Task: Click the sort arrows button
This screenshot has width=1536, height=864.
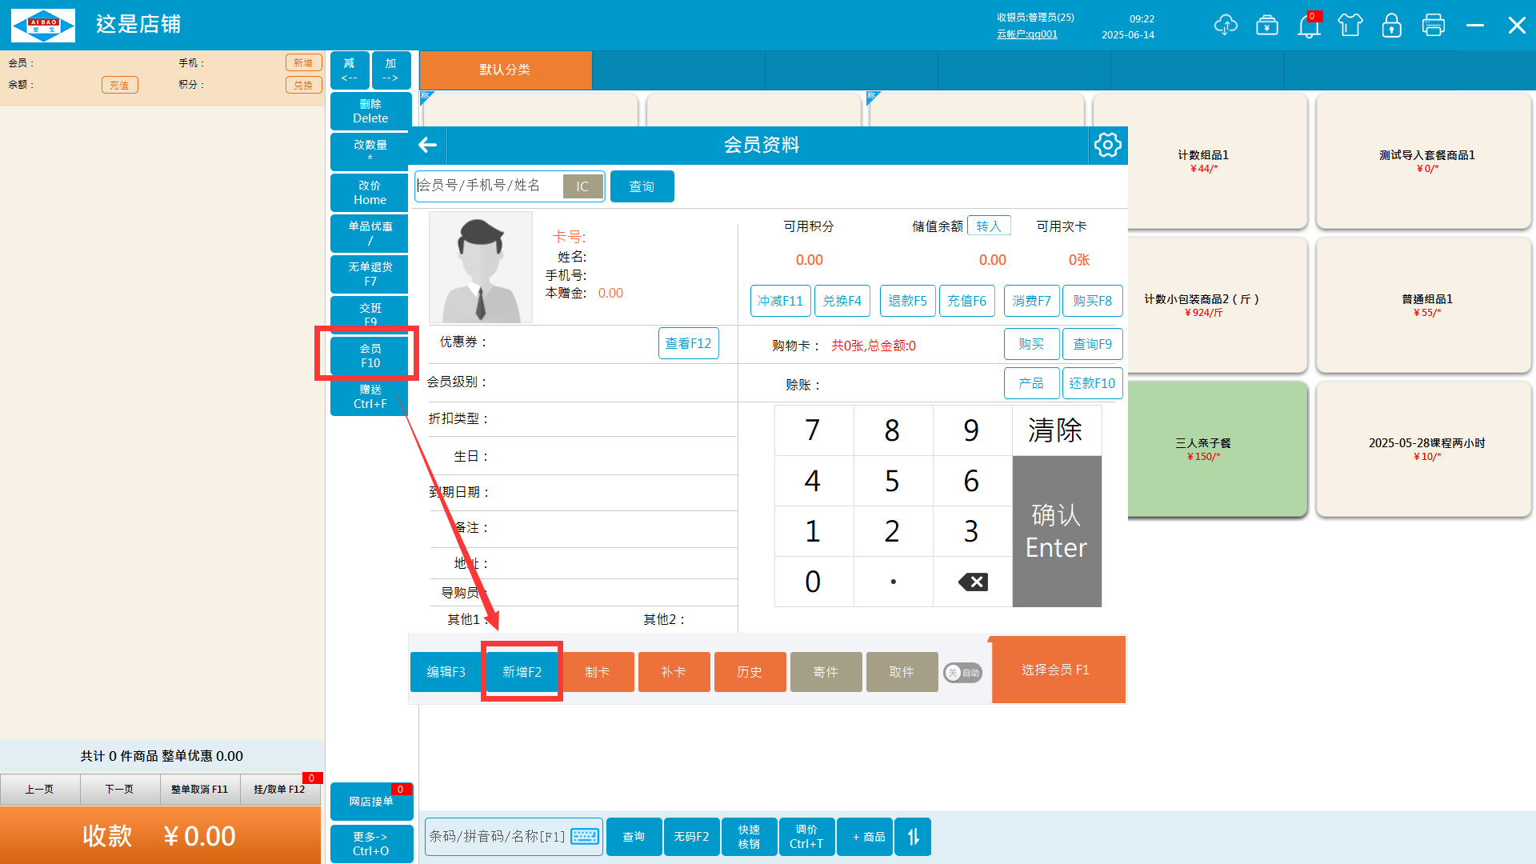Action: pyautogui.click(x=913, y=837)
